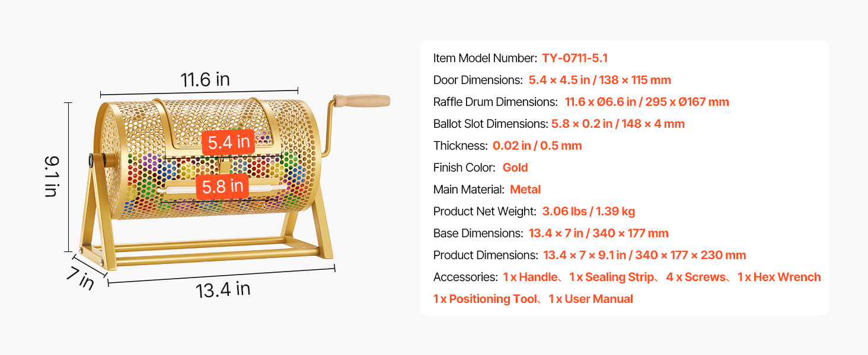Click the 1 x Hex Wrench accessory
868x355 pixels.
[779, 277]
